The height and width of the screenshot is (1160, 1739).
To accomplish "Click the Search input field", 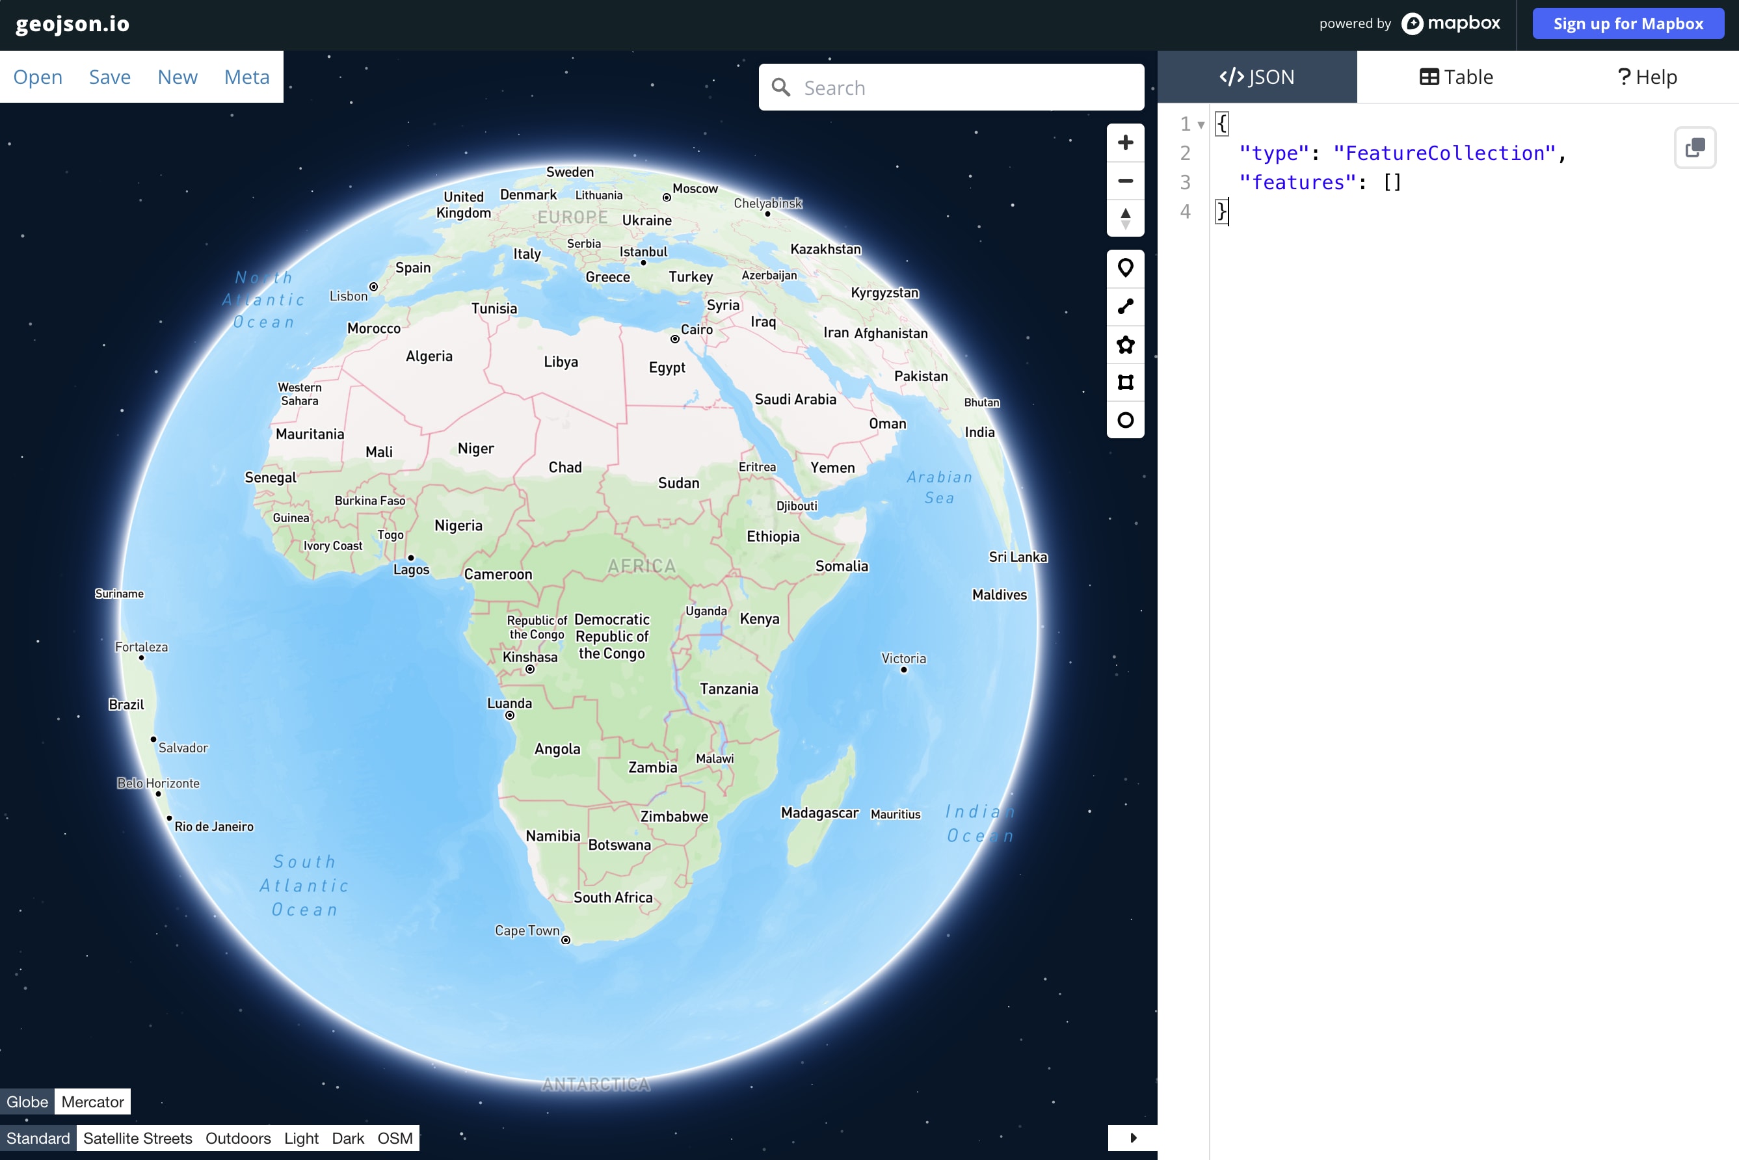I will (962, 87).
